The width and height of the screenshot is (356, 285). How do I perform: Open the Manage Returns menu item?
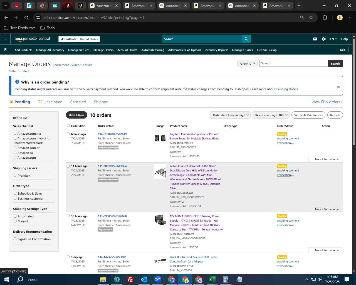(79, 50)
